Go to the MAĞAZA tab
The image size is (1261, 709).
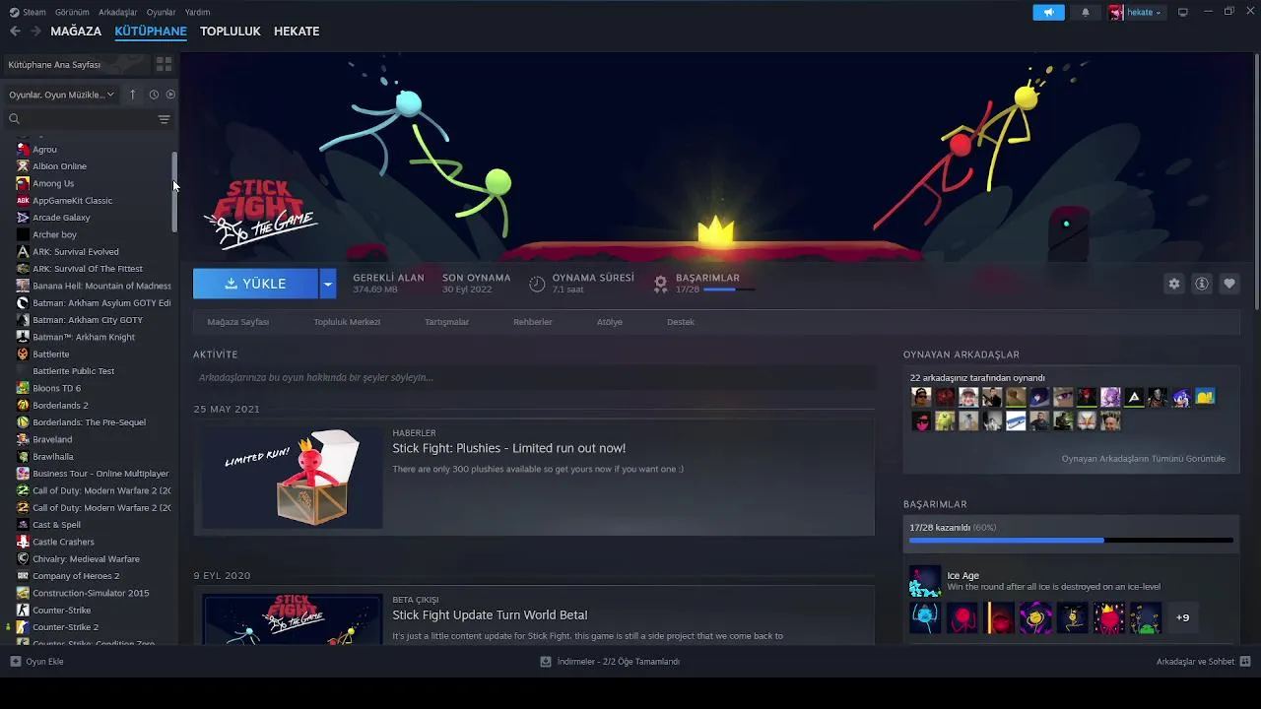76,32
